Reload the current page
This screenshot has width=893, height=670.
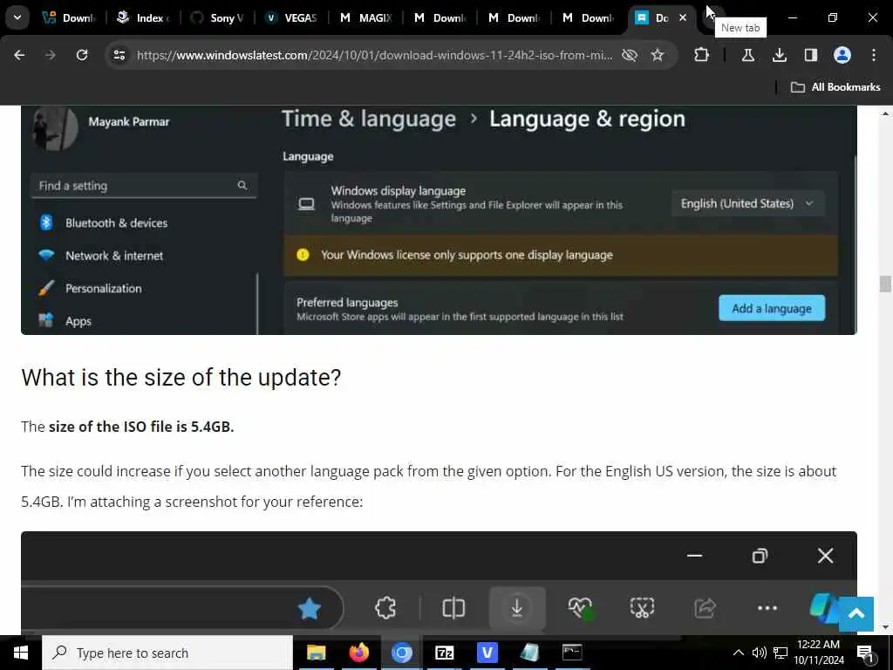(82, 55)
